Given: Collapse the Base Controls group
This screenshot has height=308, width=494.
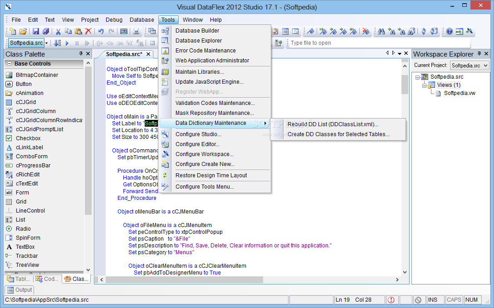Looking at the screenshot, I should point(9,63).
